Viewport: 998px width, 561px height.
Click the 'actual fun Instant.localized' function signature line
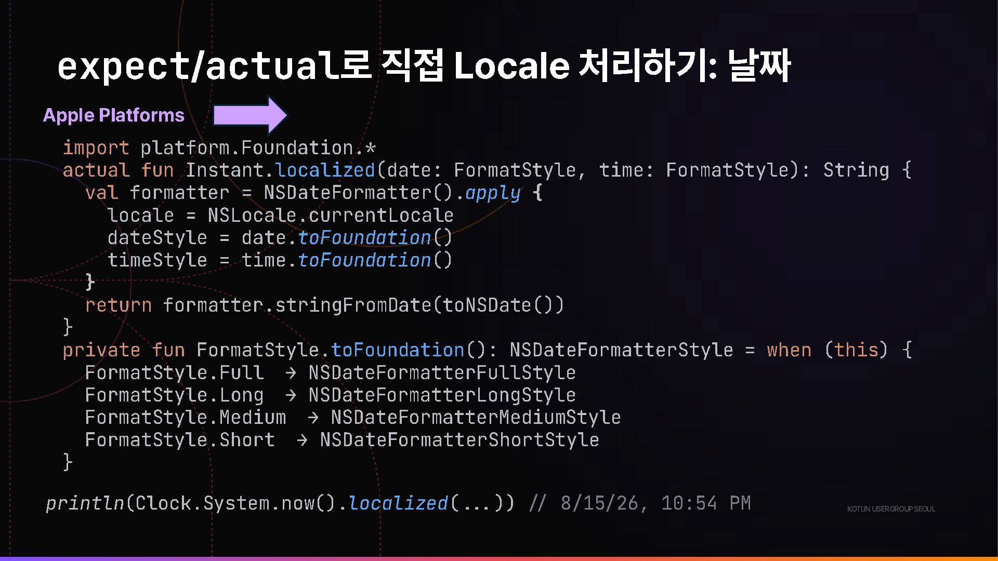click(487, 170)
